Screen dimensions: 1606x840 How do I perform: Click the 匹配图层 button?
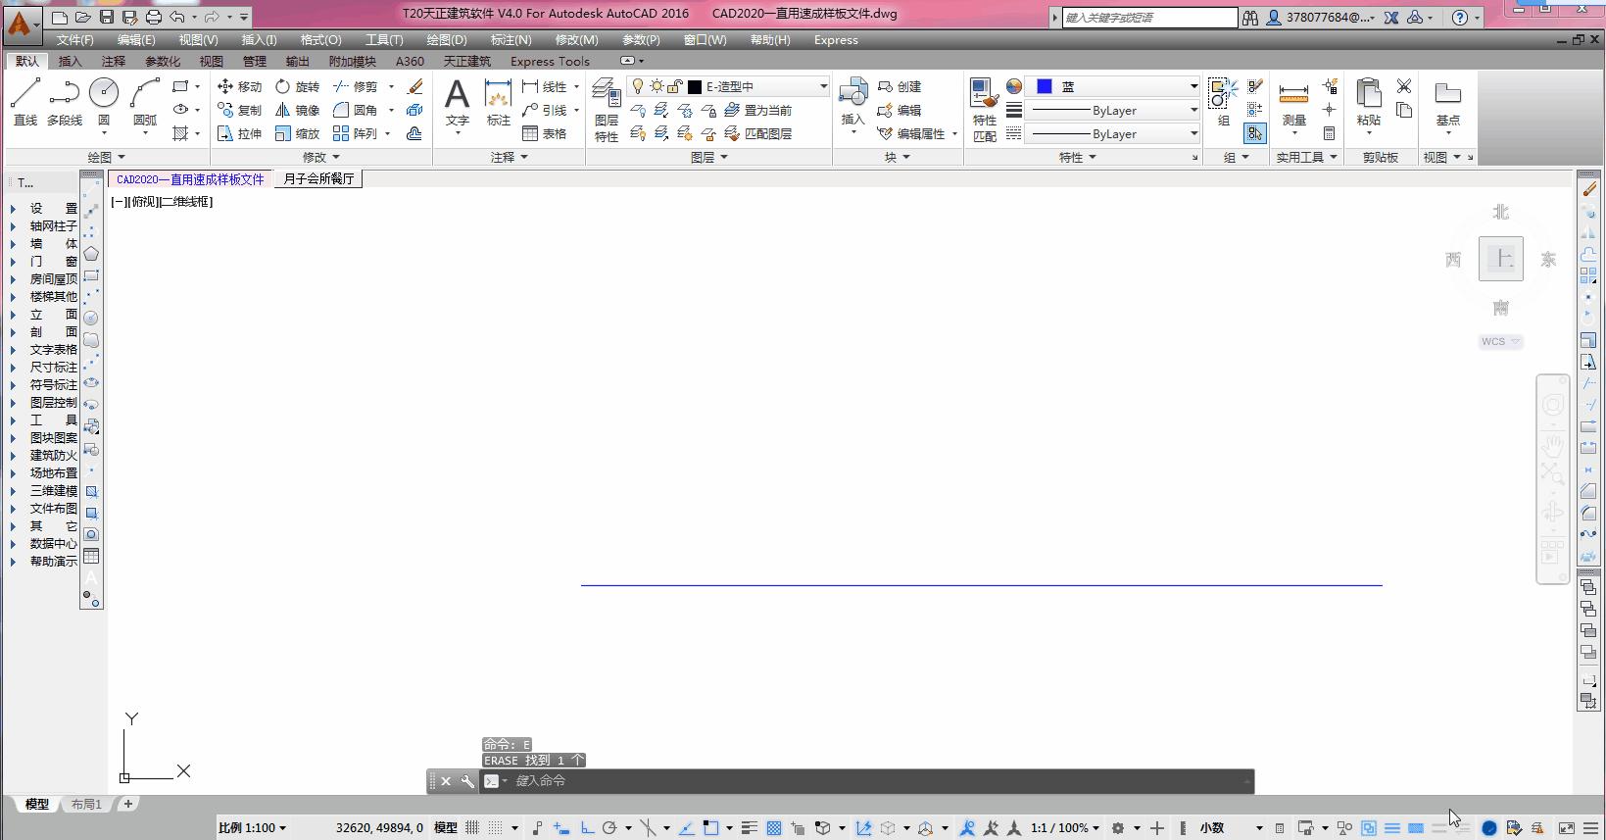tap(758, 133)
